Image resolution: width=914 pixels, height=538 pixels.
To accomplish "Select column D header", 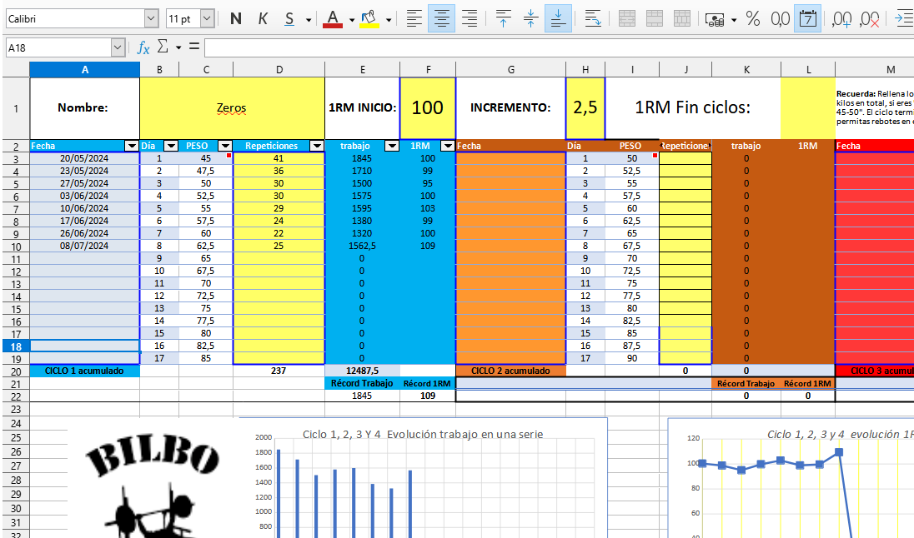I will tap(279, 69).
